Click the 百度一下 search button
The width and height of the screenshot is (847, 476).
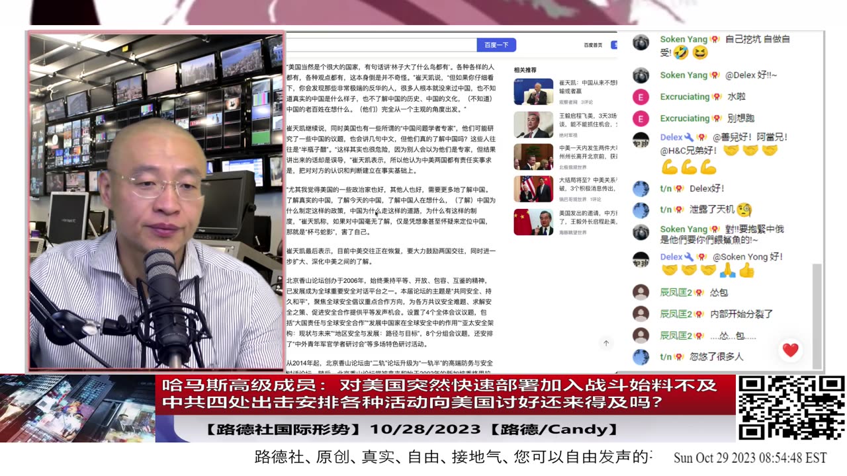496,45
